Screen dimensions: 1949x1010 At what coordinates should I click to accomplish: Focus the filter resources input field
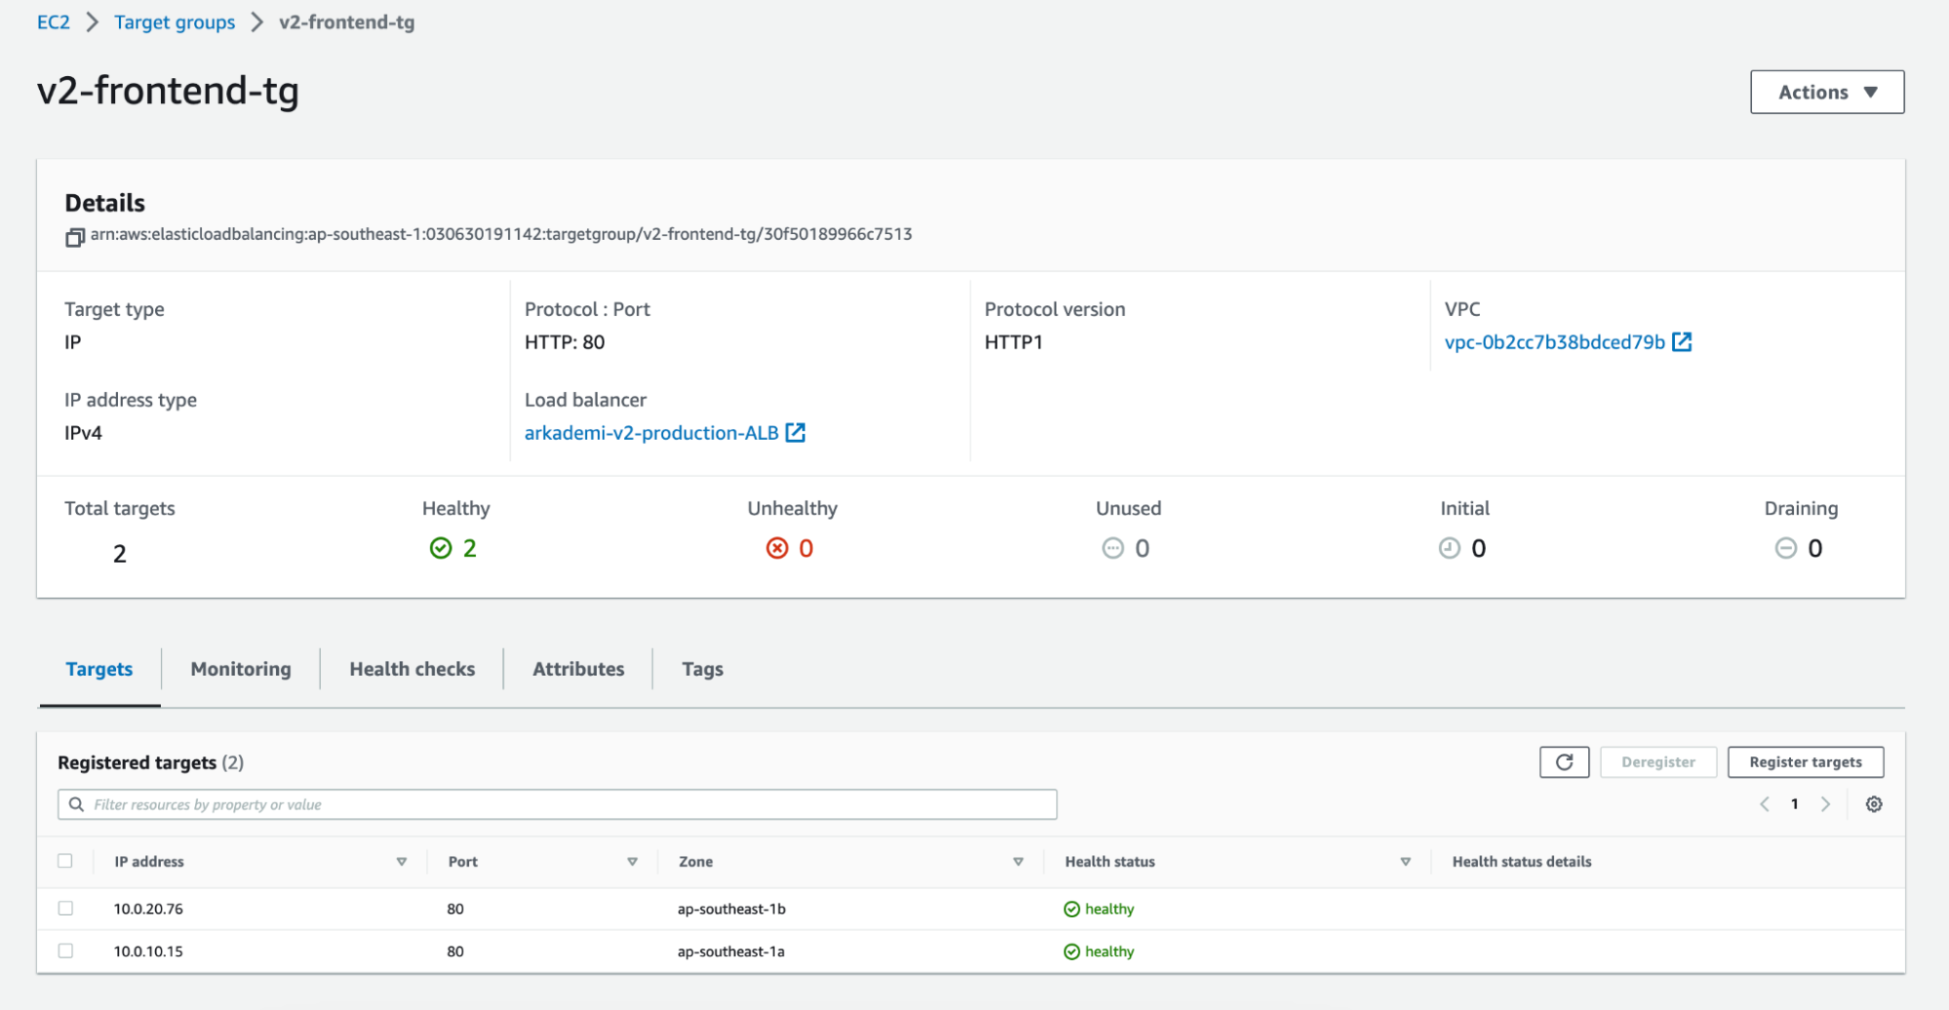point(558,804)
